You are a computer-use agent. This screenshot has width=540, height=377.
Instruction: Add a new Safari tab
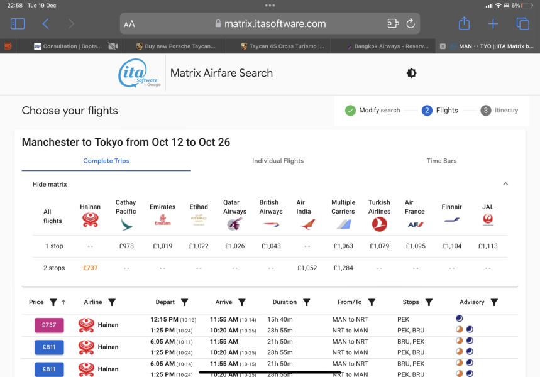point(493,24)
